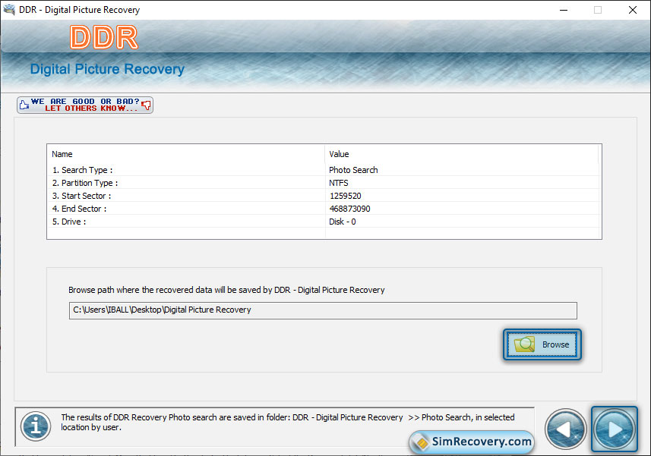Select the '1. Search Type :' row
This screenshot has height=456, width=651.
324,170
